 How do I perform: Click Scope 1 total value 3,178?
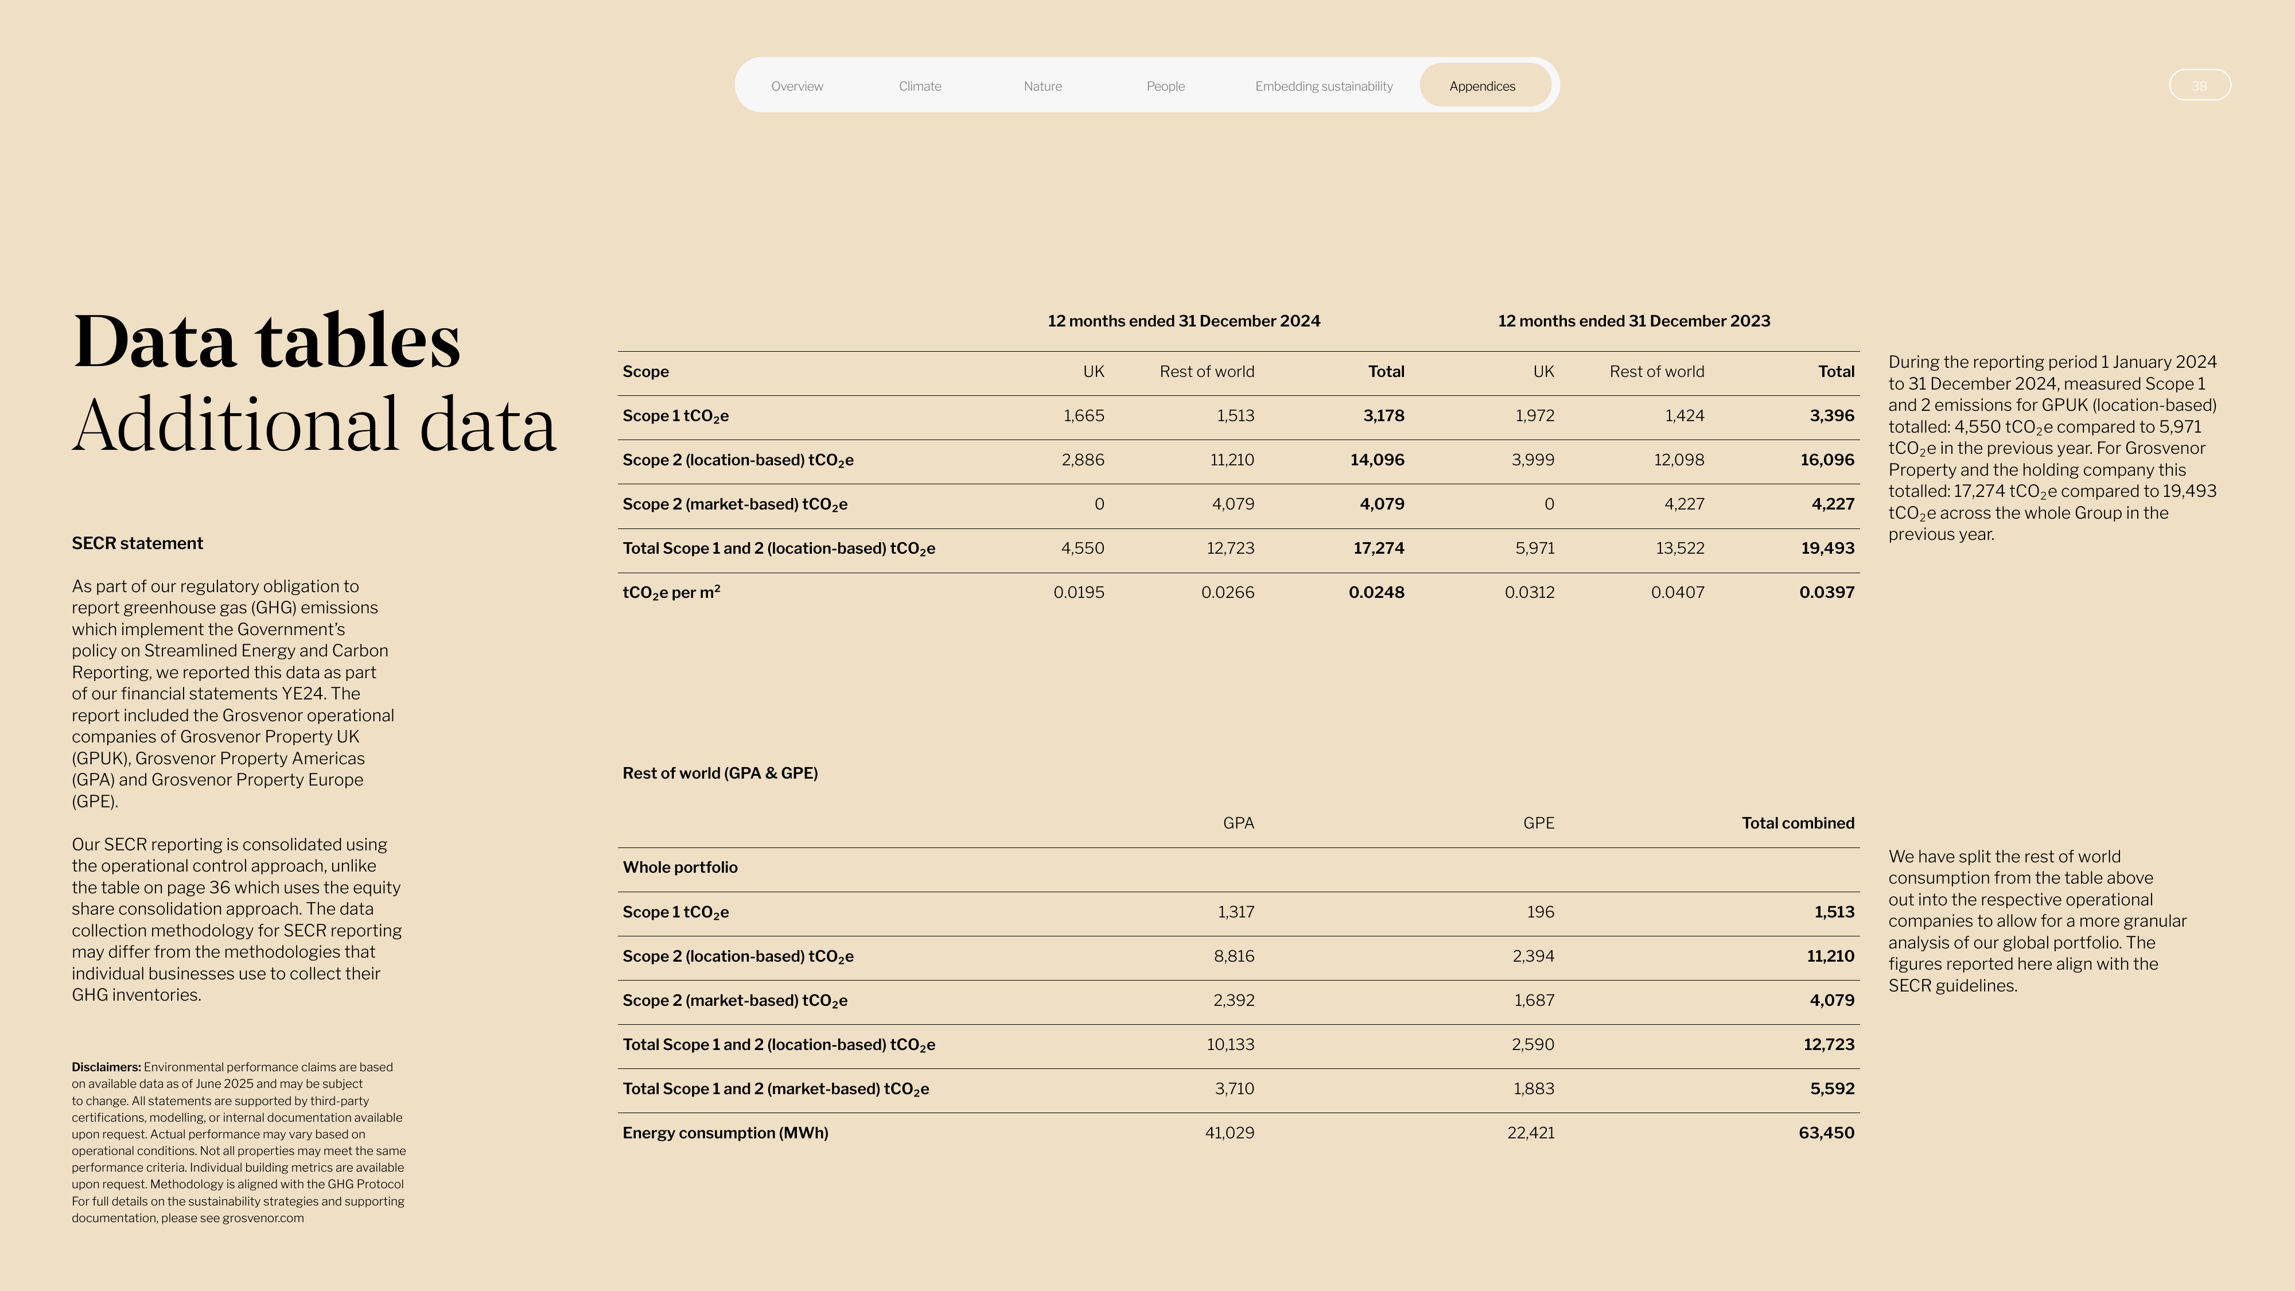(1383, 416)
